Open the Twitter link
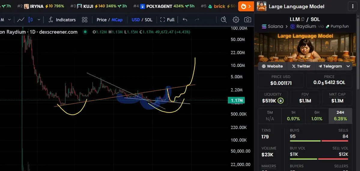This screenshot has width=360, height=171. pyautogui.click(x=301, y=66)
